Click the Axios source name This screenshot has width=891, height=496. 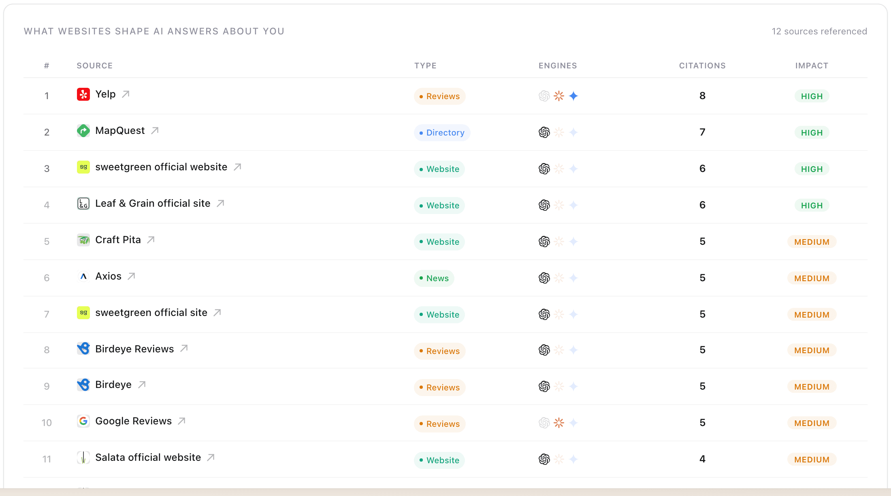pos(108,276)
